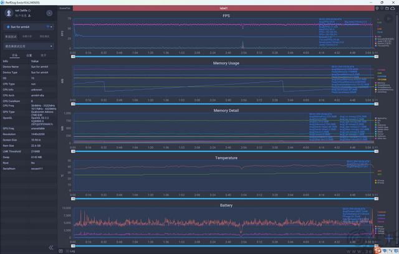
Task: Select the first test mode tab
Action: 11,37
